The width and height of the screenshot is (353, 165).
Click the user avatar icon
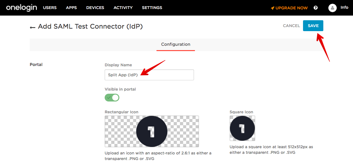332,8
